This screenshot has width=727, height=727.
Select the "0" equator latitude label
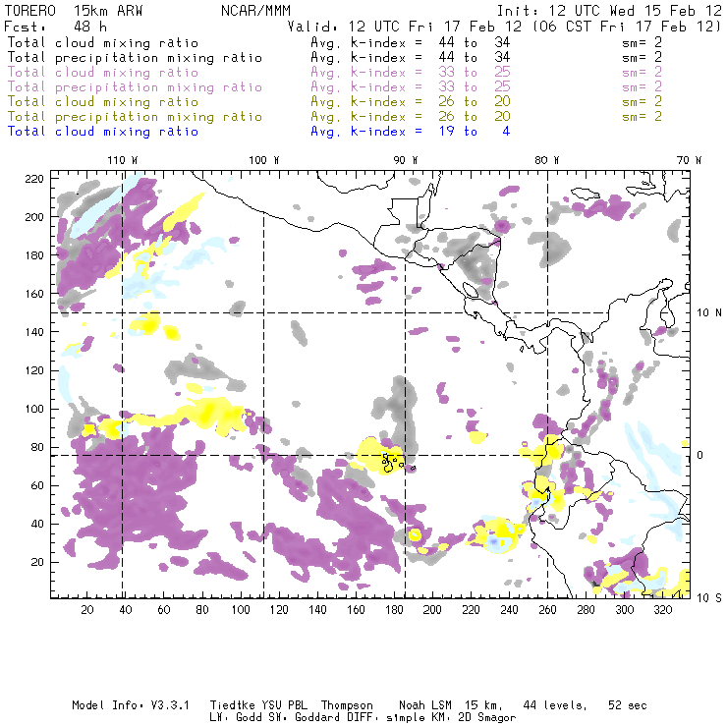701,455
